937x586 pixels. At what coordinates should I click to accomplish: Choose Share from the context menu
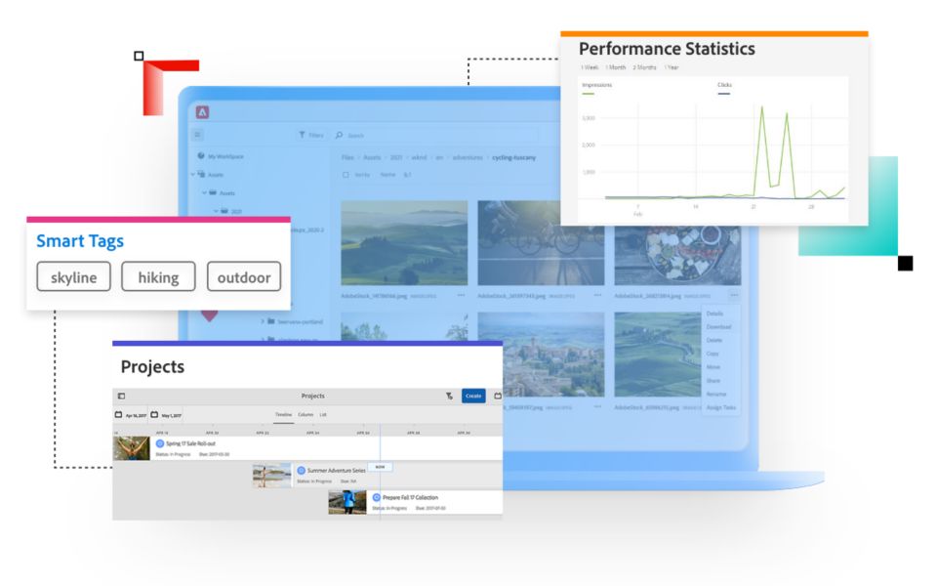tap(713, 380)
